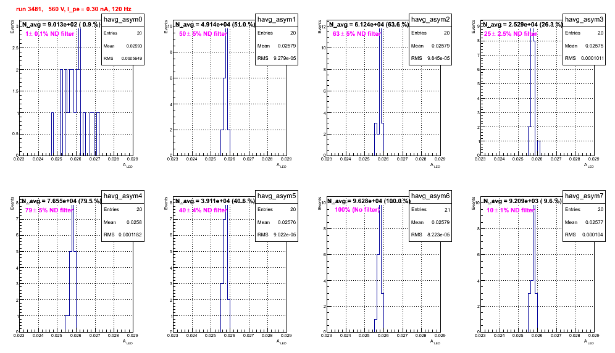The image size is (615, 353).
Task: Click RMS 9.845e-05 in havg_asym2 stats
Action: 430,58
